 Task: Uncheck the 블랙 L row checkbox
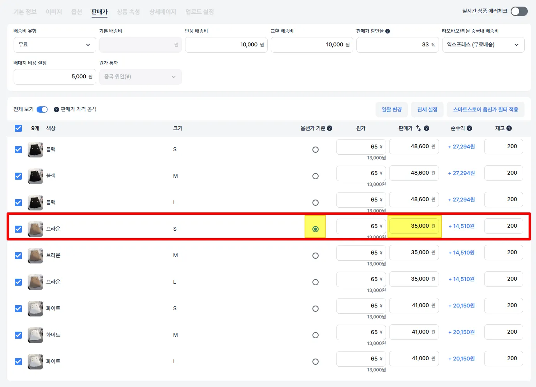coord(18,203)
